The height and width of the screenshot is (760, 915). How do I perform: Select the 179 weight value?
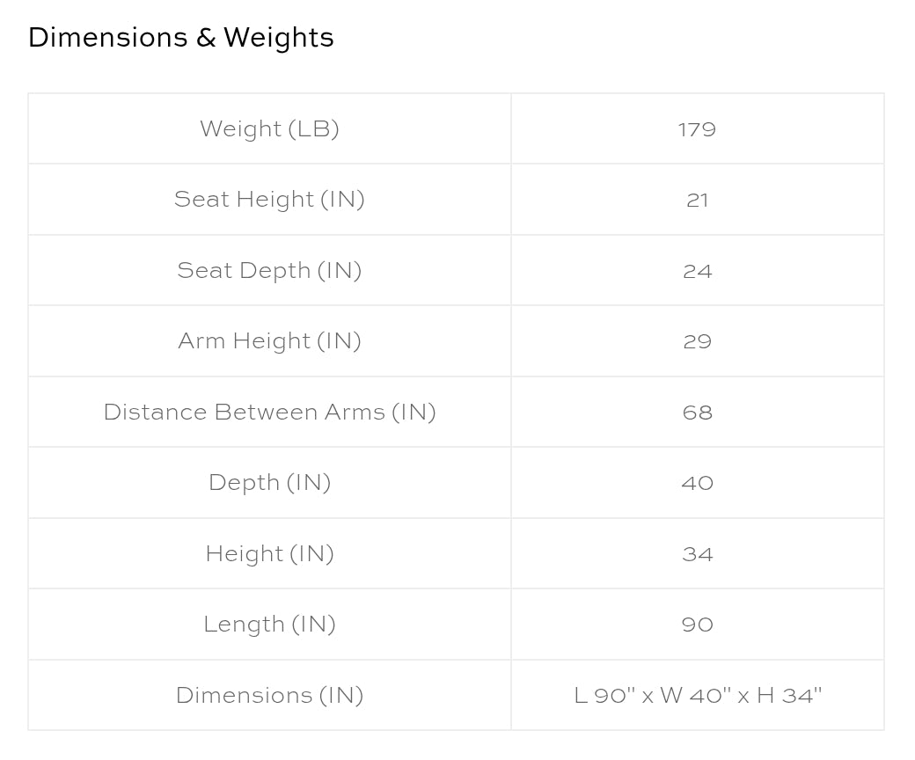click(697, 129)
